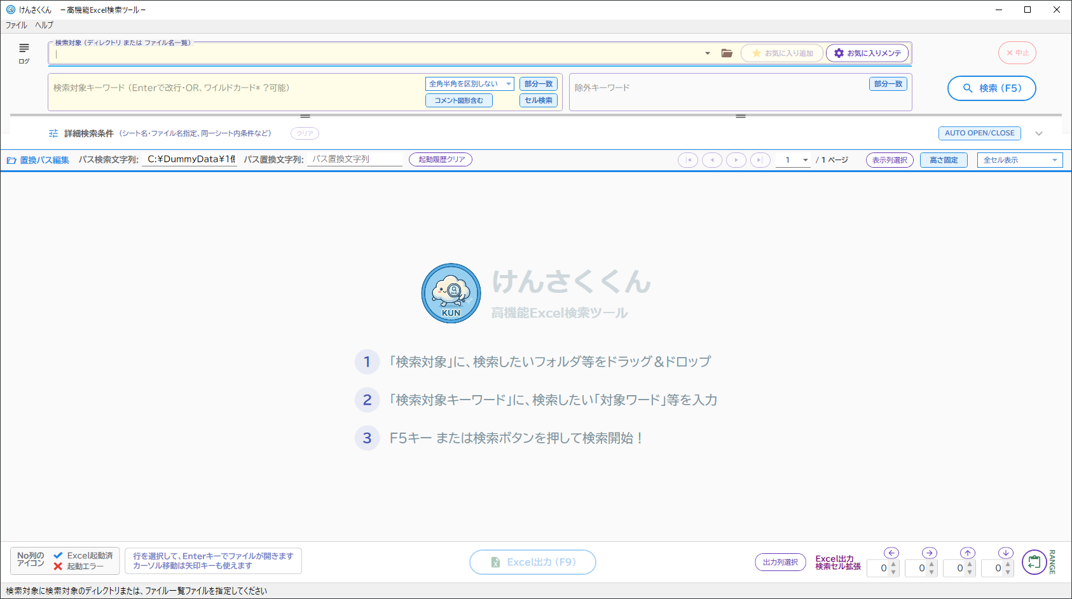The width and height of the screenshot is (1072, 599).
Task: Open the ヘルプ menu
Action: [x=45, y=25]
